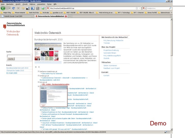185x138 pixels.
Task: Open Web Archiving at arc... bookmark folder
Action: point(105,13)
